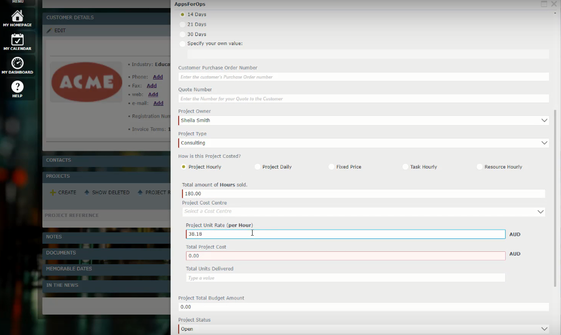Screen dimensions: 561x335
Task: Click the custom payment terms value field
Action: pyautogui.click(x=368, y=54)
